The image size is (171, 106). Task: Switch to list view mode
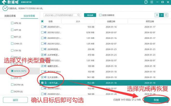coord(161,15)
